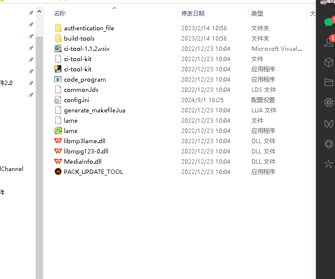Select the ci-tool-1.1.2.vsix file icon
335x279 pixels.
[58, 48]
